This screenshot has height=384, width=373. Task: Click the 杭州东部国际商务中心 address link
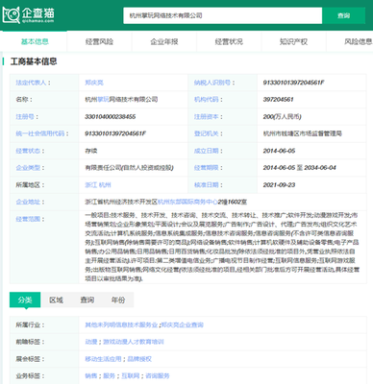(187, 202)
